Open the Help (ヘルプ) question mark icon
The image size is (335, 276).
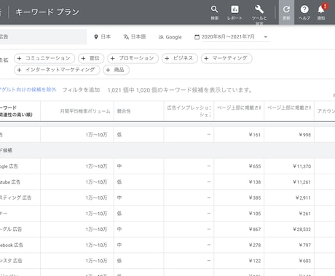[304, 9]
